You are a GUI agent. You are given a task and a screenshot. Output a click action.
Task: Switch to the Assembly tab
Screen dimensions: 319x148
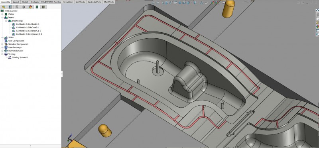6,2
